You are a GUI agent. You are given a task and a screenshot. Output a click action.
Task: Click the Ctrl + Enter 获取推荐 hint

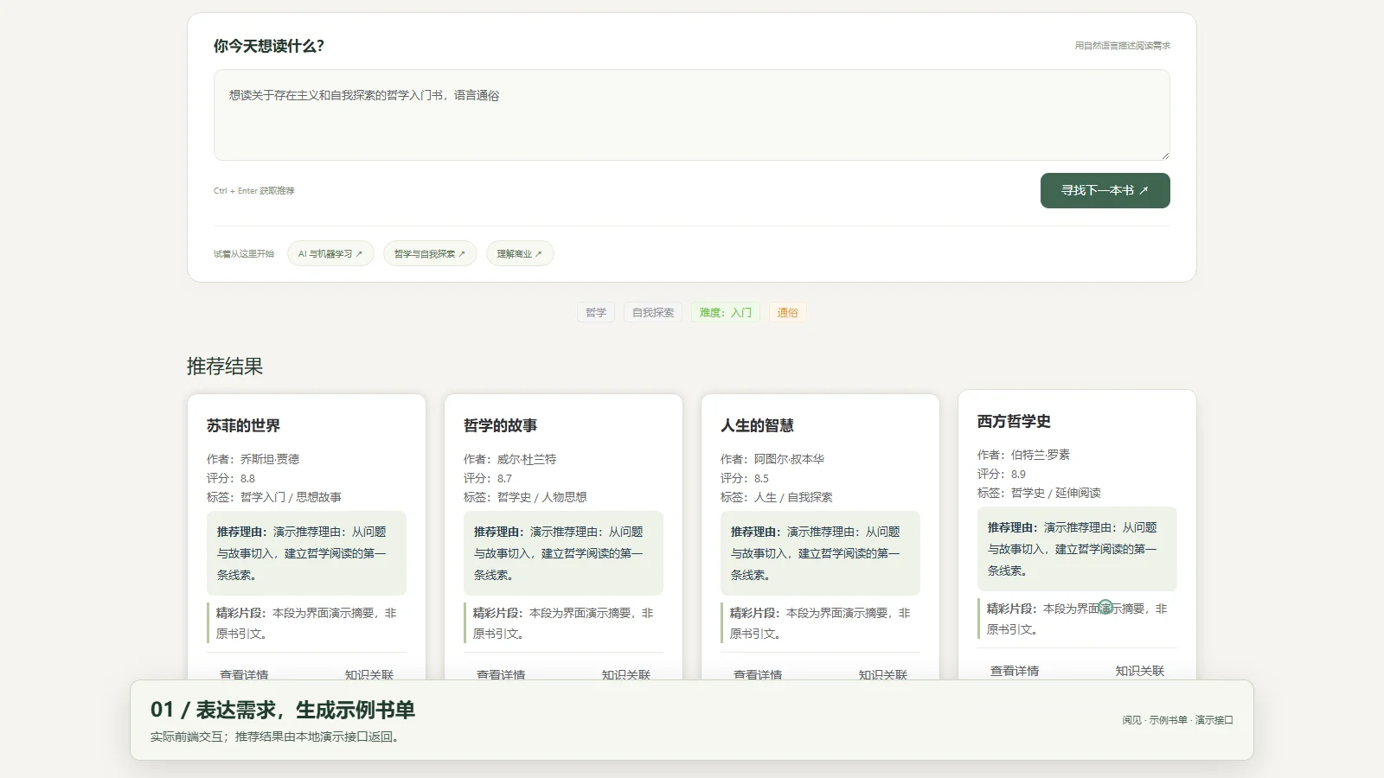tap(254, 191)
